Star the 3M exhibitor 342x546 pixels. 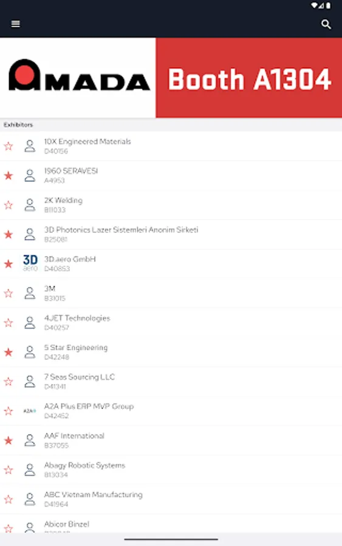click(x=9, y=293)
